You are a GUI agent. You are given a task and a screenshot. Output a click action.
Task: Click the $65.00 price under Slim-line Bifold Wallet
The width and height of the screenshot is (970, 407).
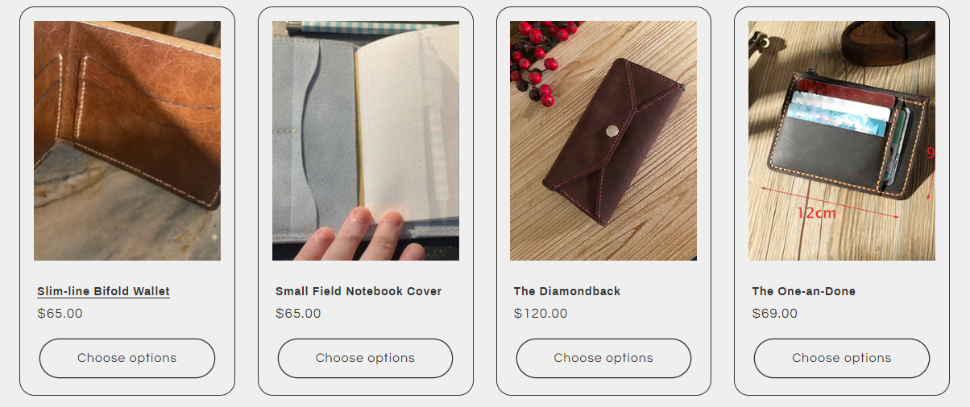pos(60,314)
